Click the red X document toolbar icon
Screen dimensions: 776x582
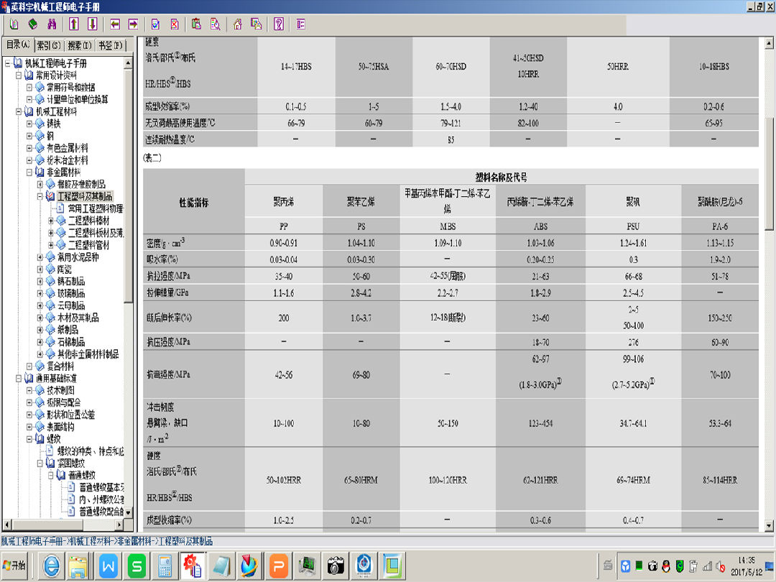174,24
